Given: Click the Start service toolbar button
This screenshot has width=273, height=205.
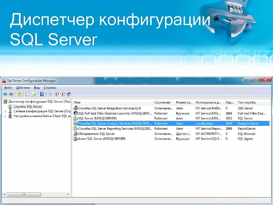Looking at the screenshot, I should pyautogui.click(x=50, y=94).
